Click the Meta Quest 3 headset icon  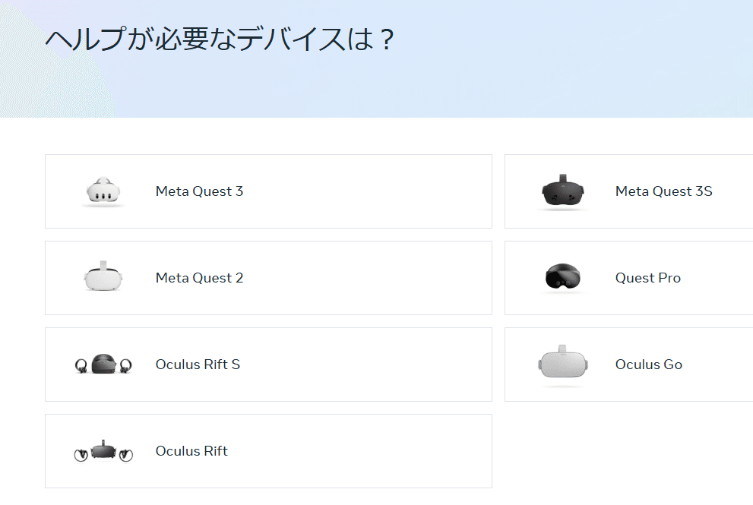tap(103, 191)
